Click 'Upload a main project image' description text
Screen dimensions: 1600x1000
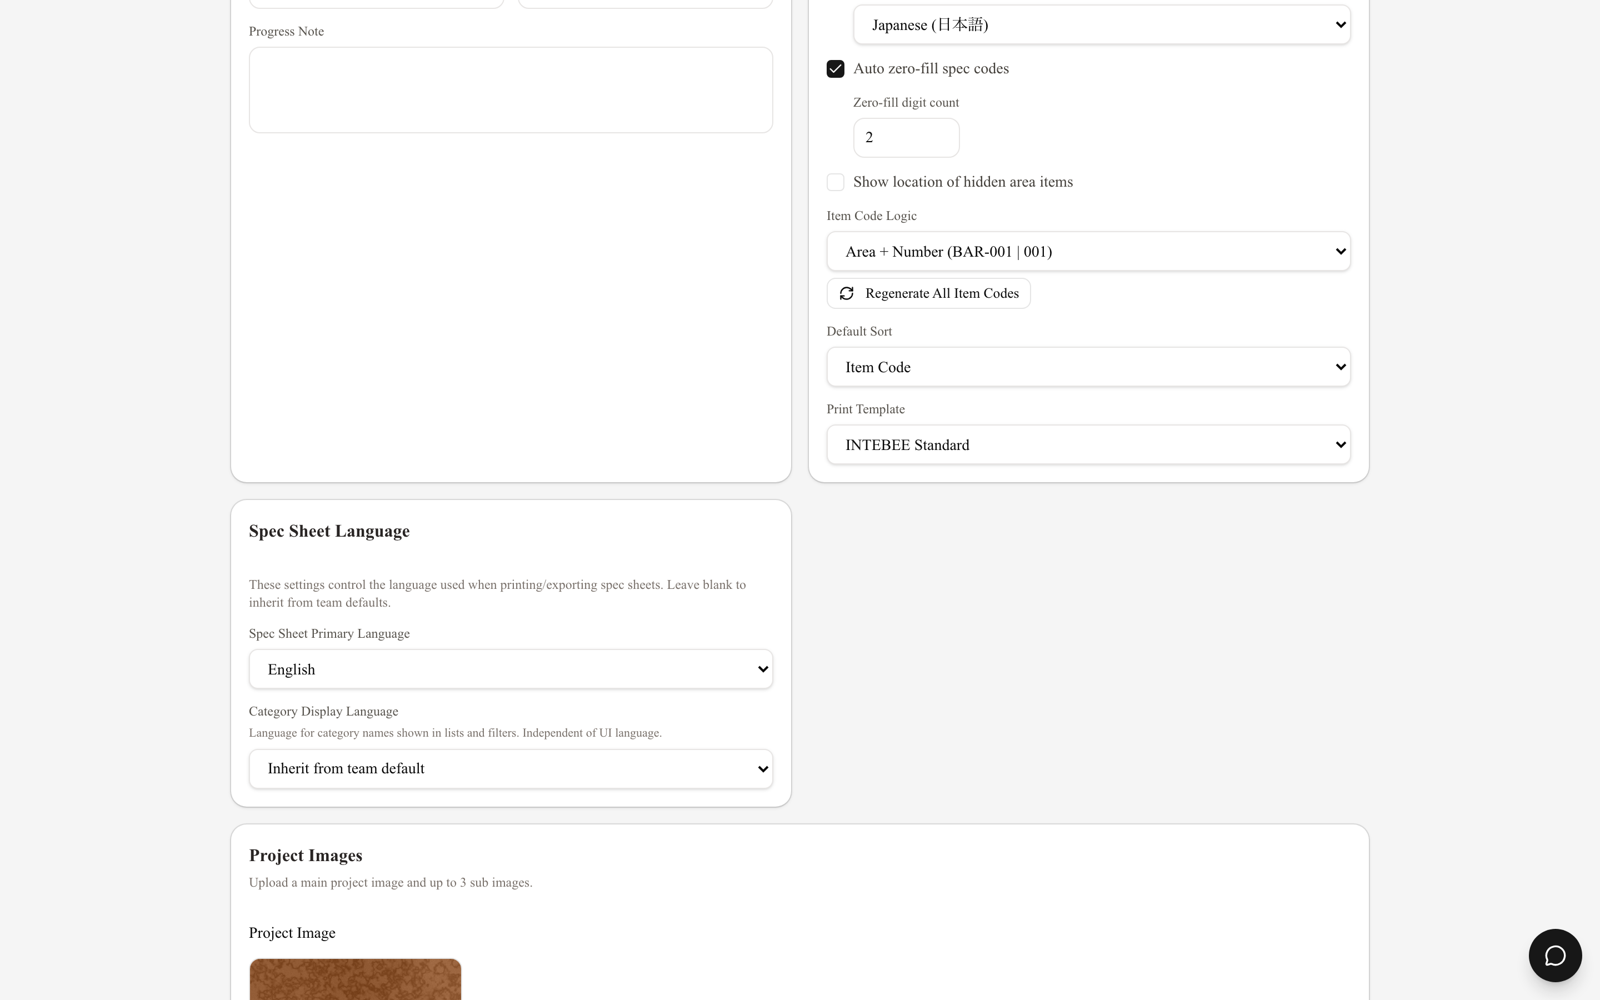(x=391, y=882)
